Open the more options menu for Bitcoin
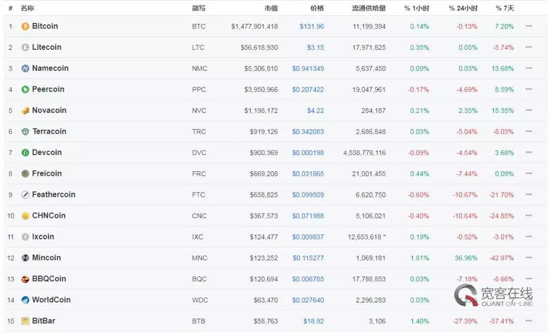 pyautogui.click(x=529, y=26)
